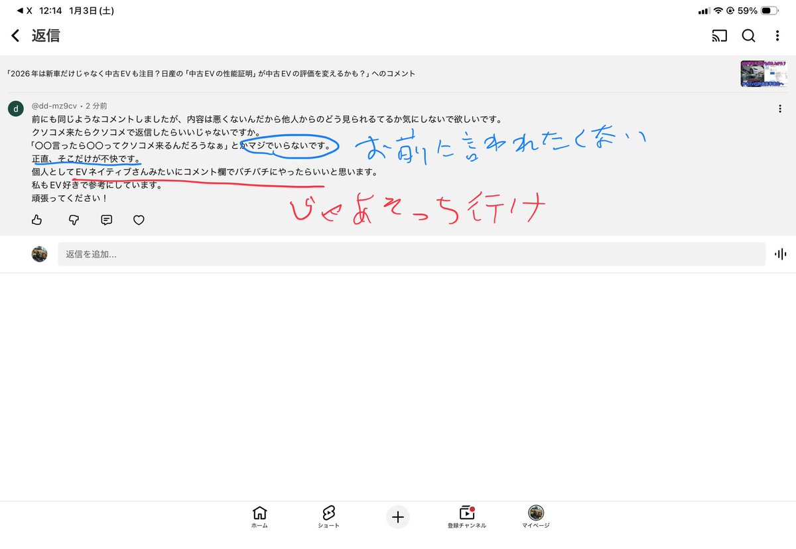
Task: Switch to the 登録チャンネル tab
Action: [468, 517]
